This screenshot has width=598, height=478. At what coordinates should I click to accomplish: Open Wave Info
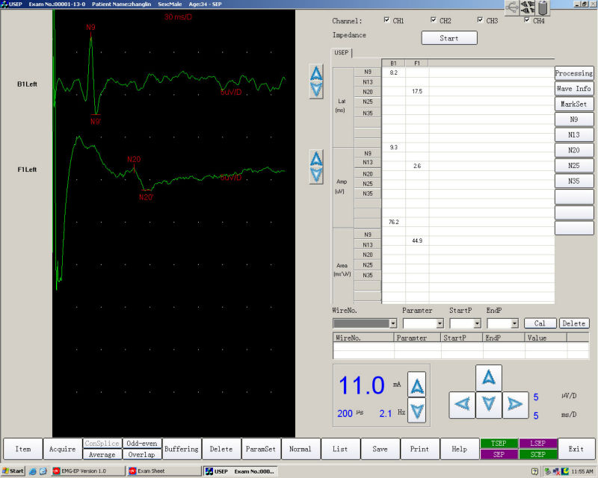pos(574,88)
